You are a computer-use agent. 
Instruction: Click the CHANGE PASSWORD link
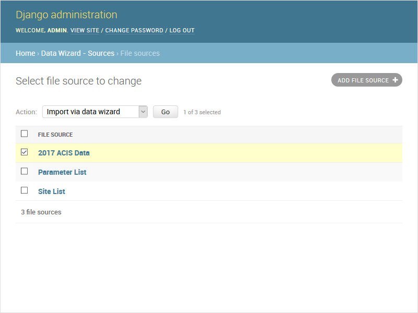coord(134,30)
